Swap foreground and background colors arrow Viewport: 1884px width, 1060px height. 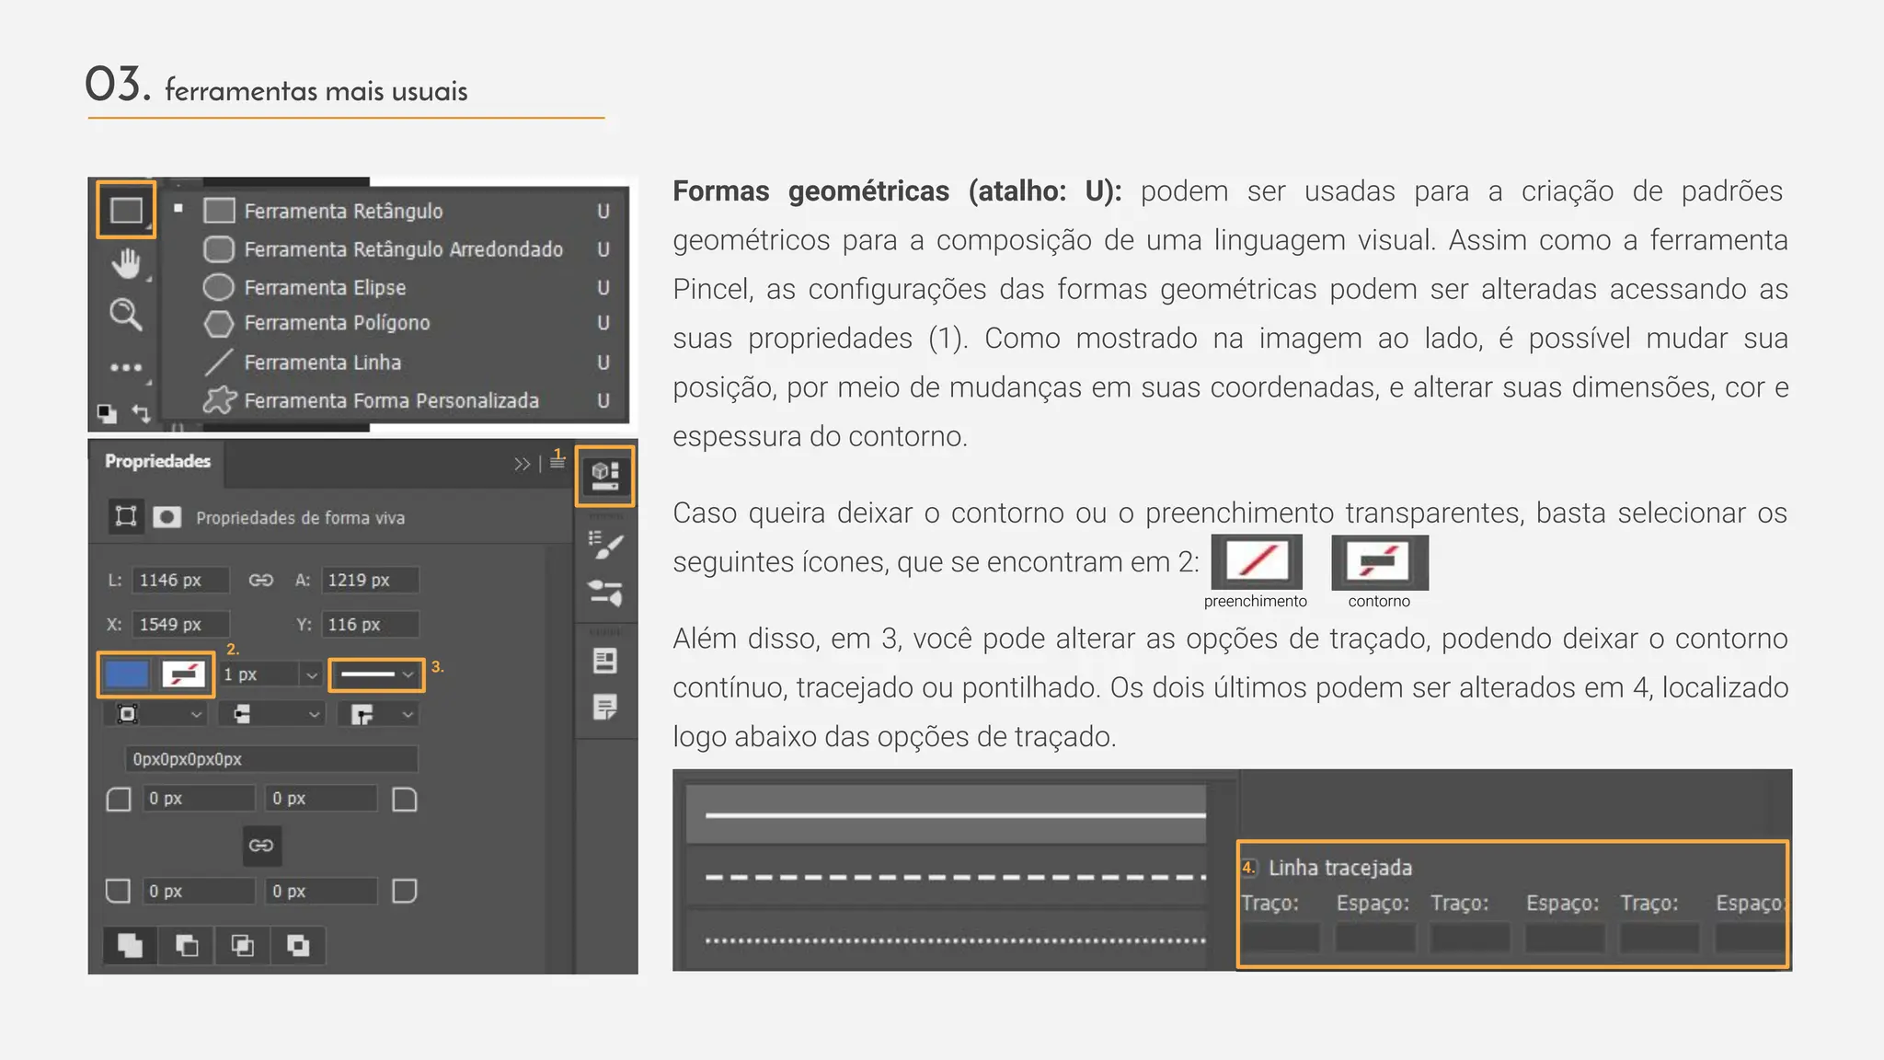(141, 413)
